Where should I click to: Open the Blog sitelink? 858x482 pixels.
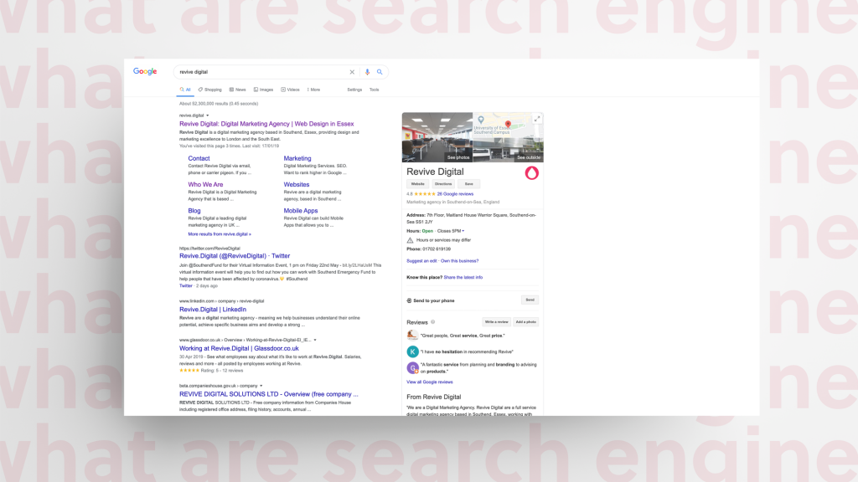[x=194, y=211]
